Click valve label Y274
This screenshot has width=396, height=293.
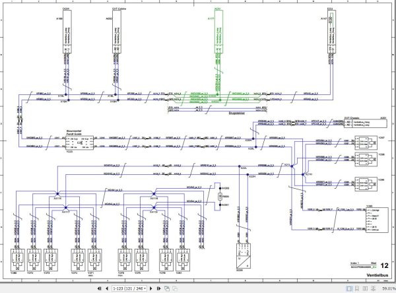tap(74, 273)
